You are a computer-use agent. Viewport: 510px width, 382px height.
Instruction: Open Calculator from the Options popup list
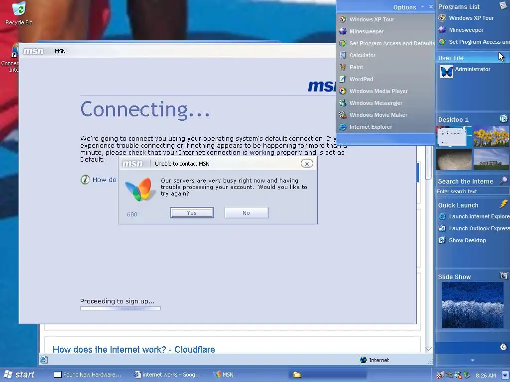coord(385,55)
